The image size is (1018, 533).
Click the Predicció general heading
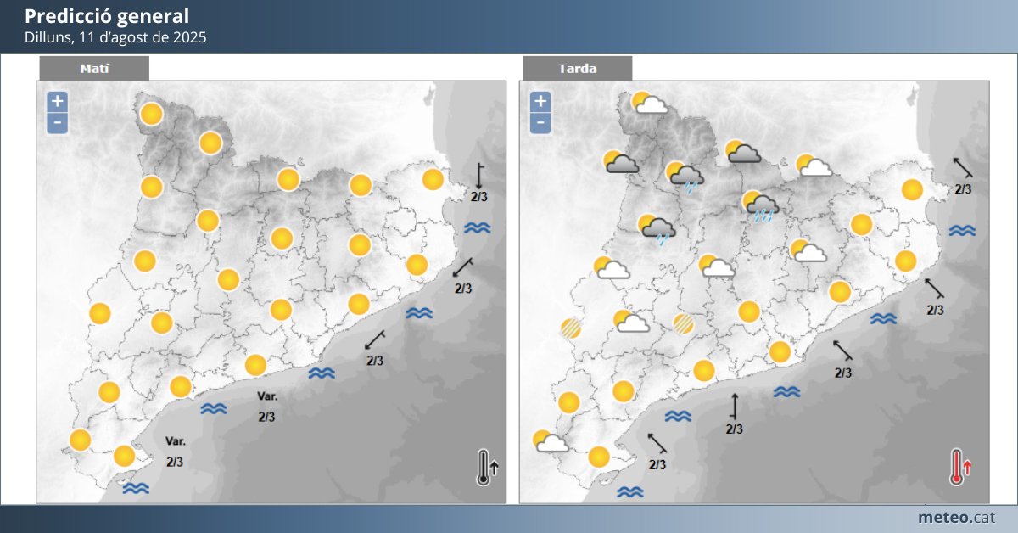(x=107, y=16)
